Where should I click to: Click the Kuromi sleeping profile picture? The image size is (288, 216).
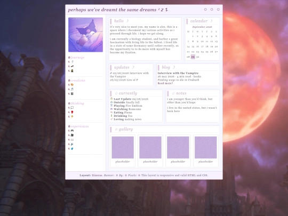coord(85,35)
